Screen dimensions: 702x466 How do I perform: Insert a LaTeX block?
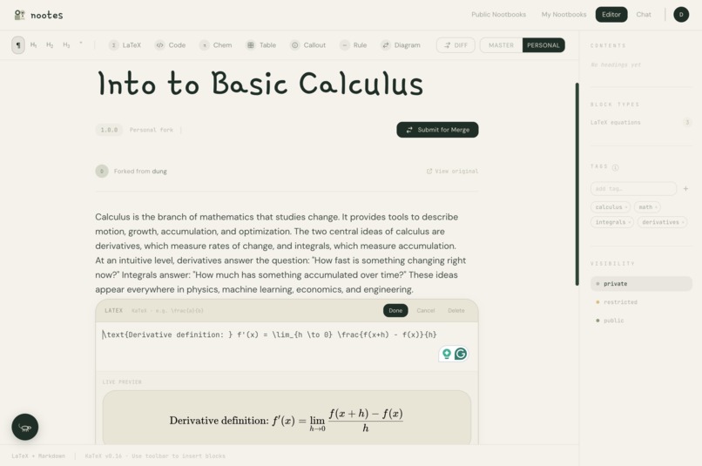click(x=125, y=45)
